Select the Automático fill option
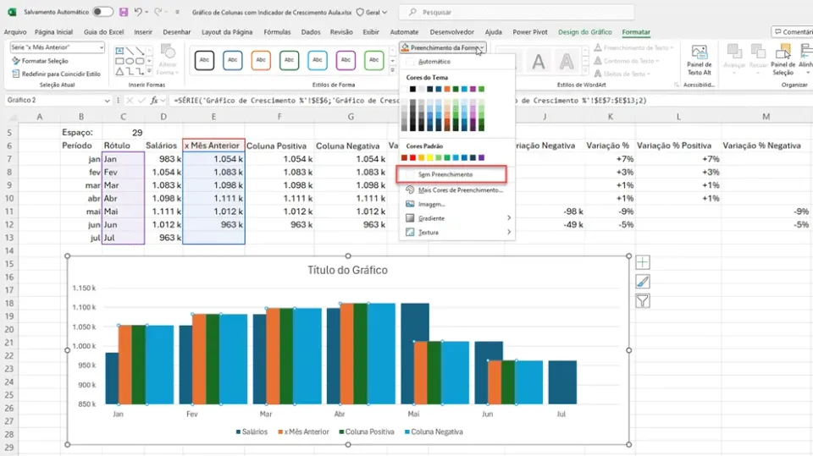This screenshot has height=456, width=813. pos(434,62)
